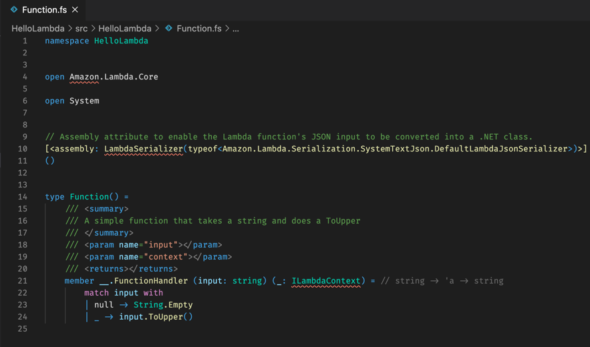
Task: Click the underlined 'Amazon' on line 4
Action: pos(84,77)
